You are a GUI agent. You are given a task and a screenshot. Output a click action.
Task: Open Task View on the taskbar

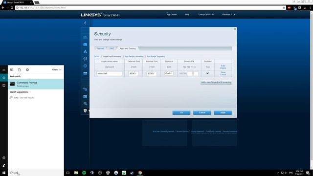(x=68, y=173)
